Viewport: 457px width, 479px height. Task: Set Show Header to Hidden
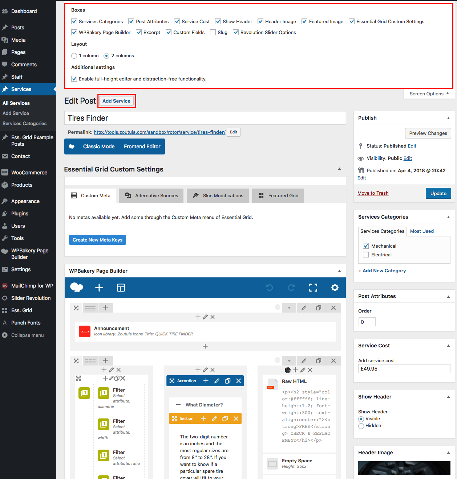361,426
